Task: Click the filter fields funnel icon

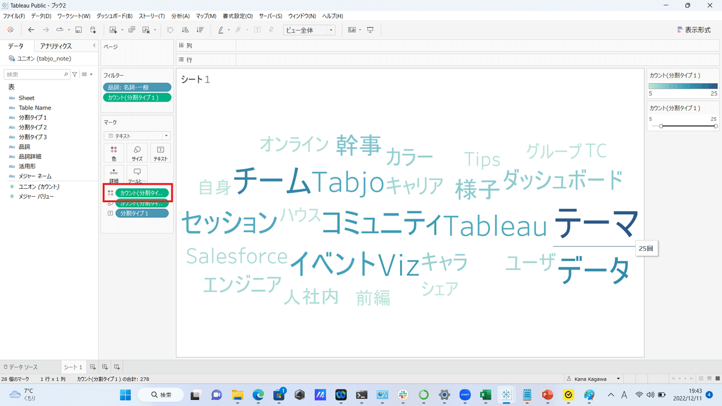Action: pos(75,75)
